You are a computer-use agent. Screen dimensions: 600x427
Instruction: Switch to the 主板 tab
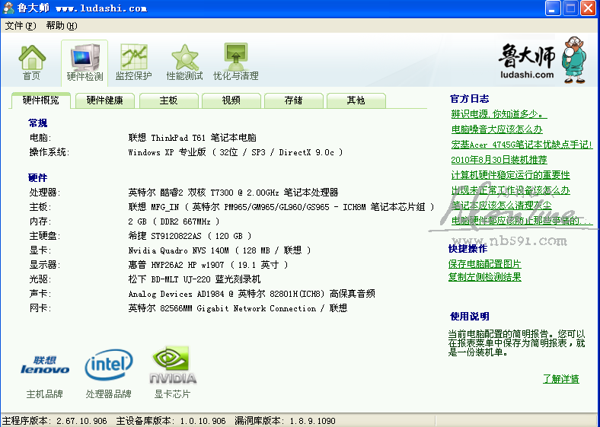click(168, 100)
